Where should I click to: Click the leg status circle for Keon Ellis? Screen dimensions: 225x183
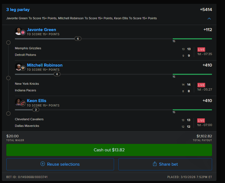coord(9,114)
